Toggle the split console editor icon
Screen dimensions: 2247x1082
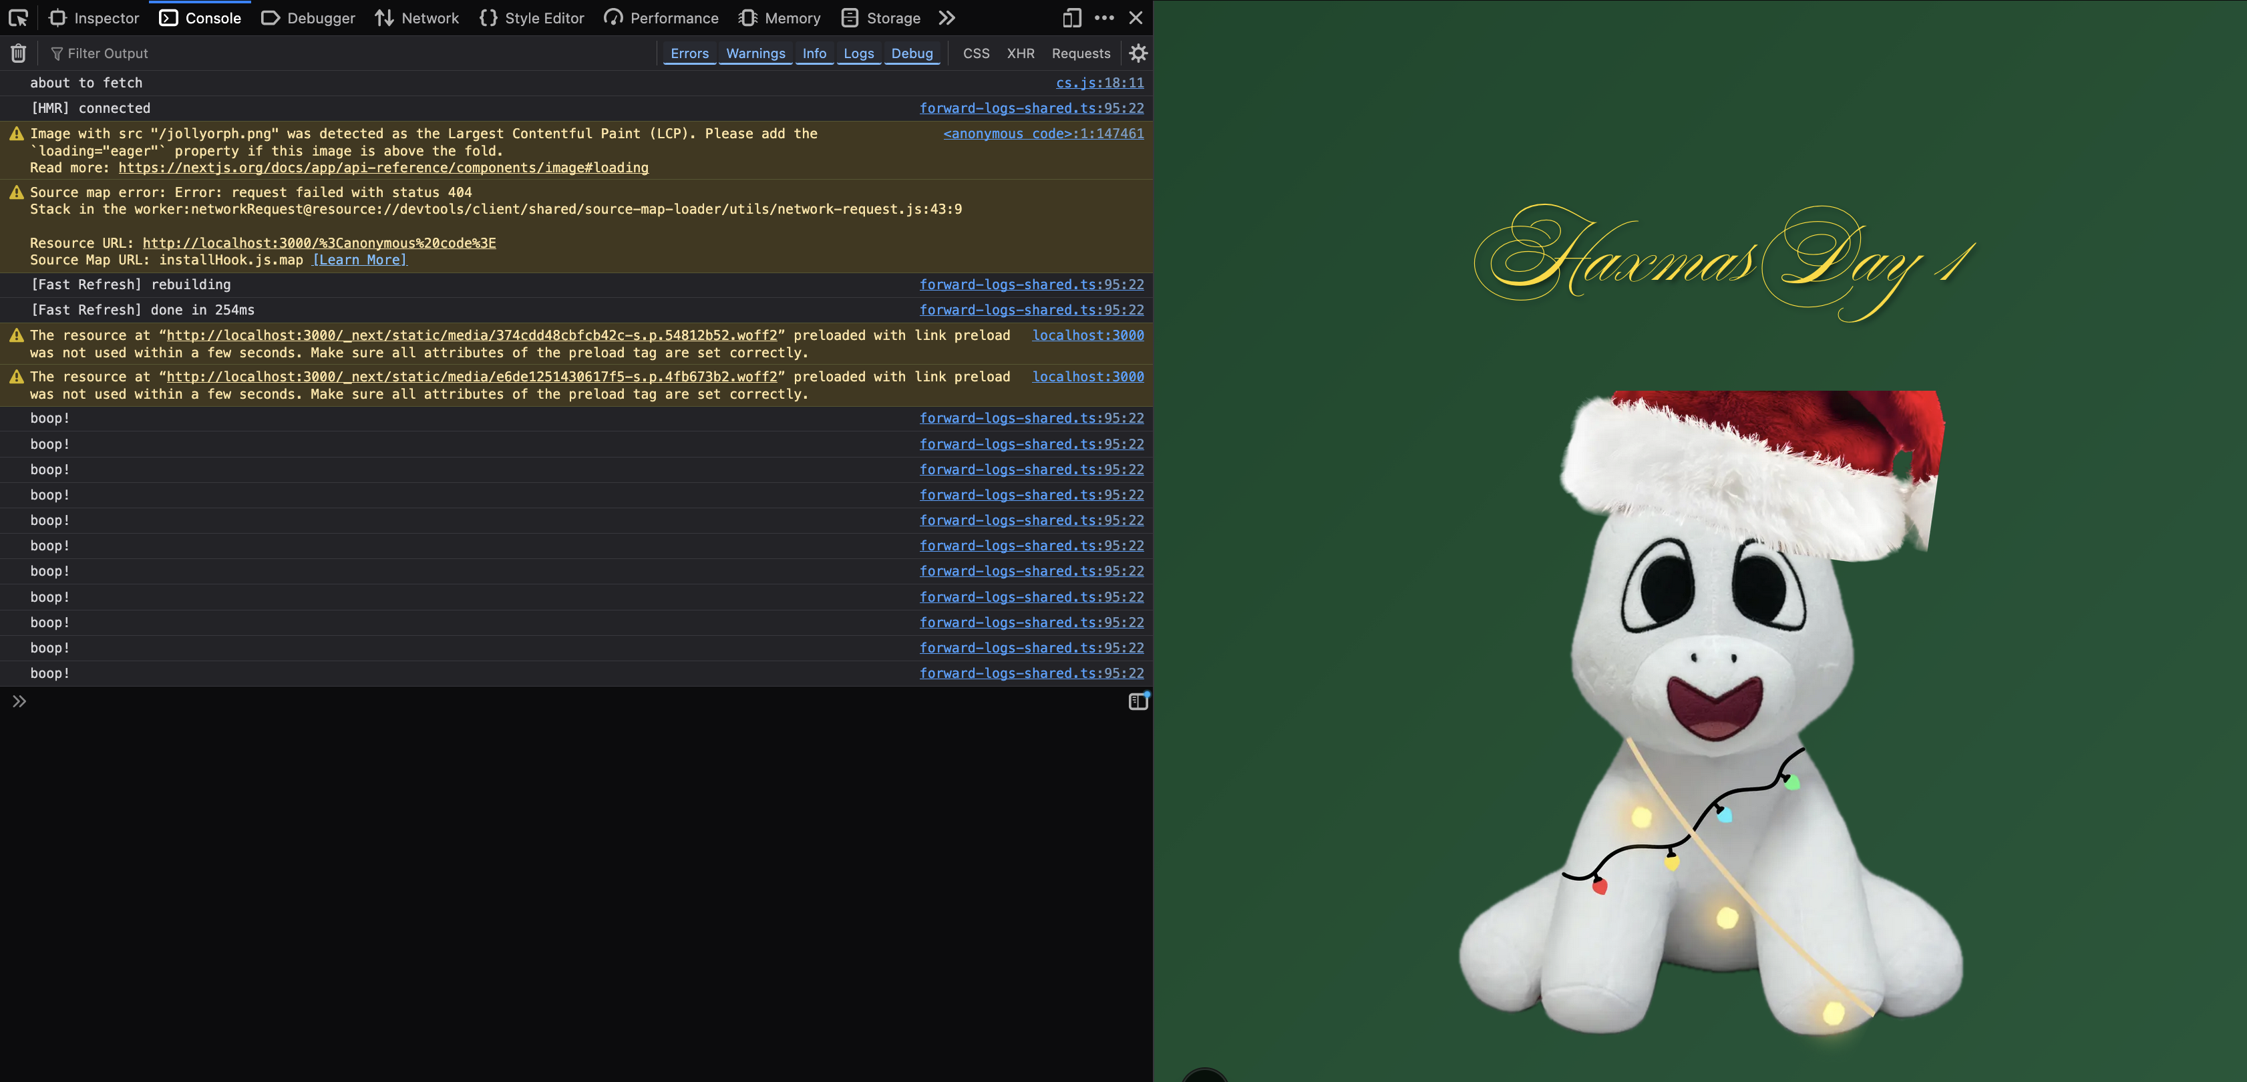click(1138, 701)
